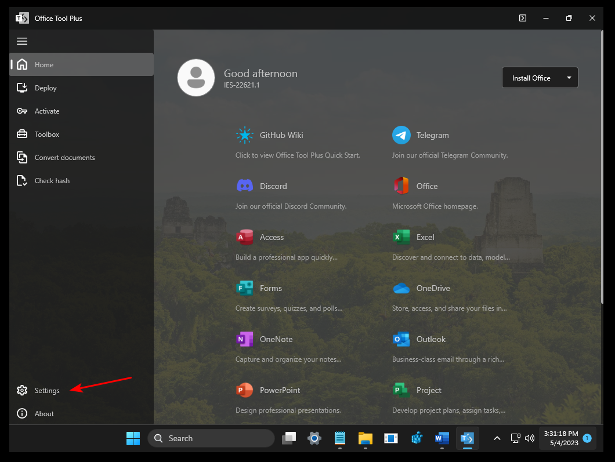Click 'Join our official Discord Community.' text

(291, 206)
